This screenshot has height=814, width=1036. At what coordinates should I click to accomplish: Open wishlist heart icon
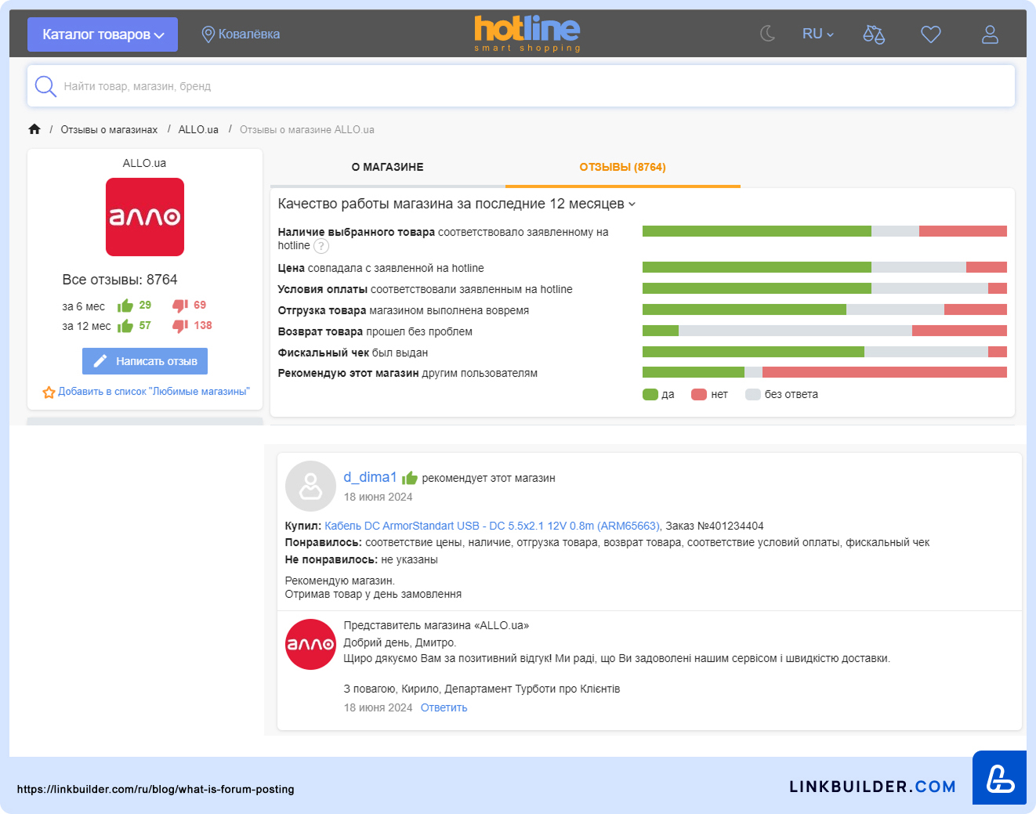pyautogui.click(x=931, y=34)
